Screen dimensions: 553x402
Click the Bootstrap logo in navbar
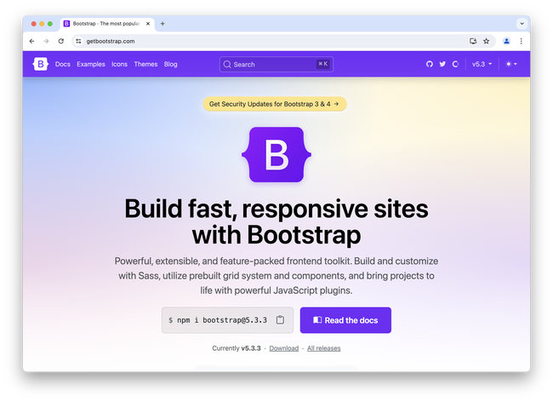(x=41, y=64)
